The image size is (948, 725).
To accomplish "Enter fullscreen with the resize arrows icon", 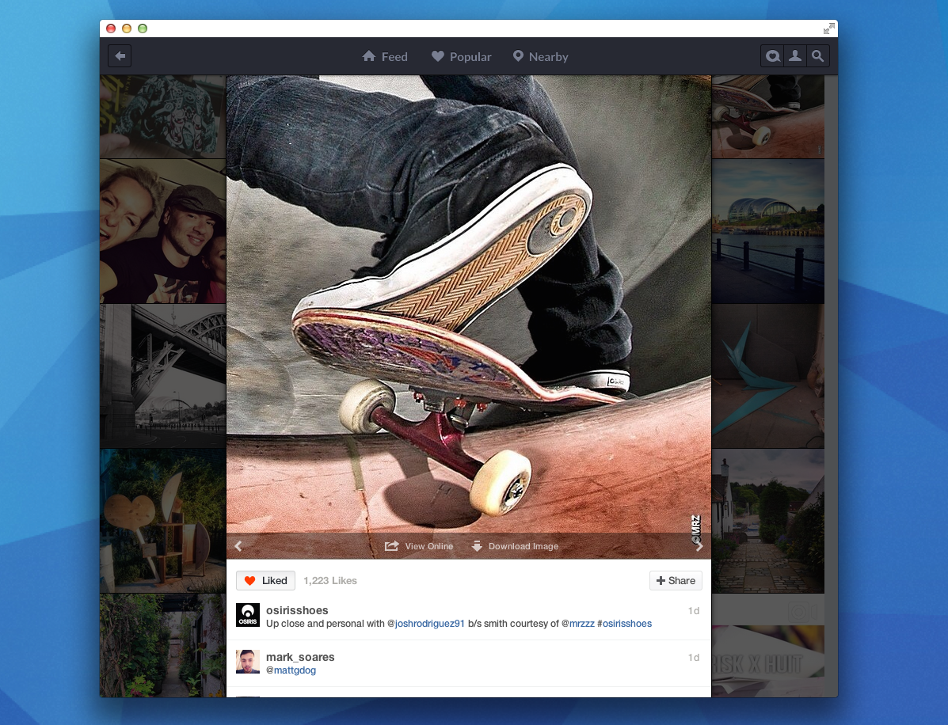I will pyautogui.click(x=828, y=28).
